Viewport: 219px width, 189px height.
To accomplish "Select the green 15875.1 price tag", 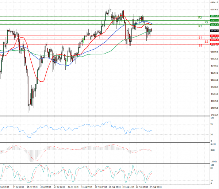I will click(214, 20).
